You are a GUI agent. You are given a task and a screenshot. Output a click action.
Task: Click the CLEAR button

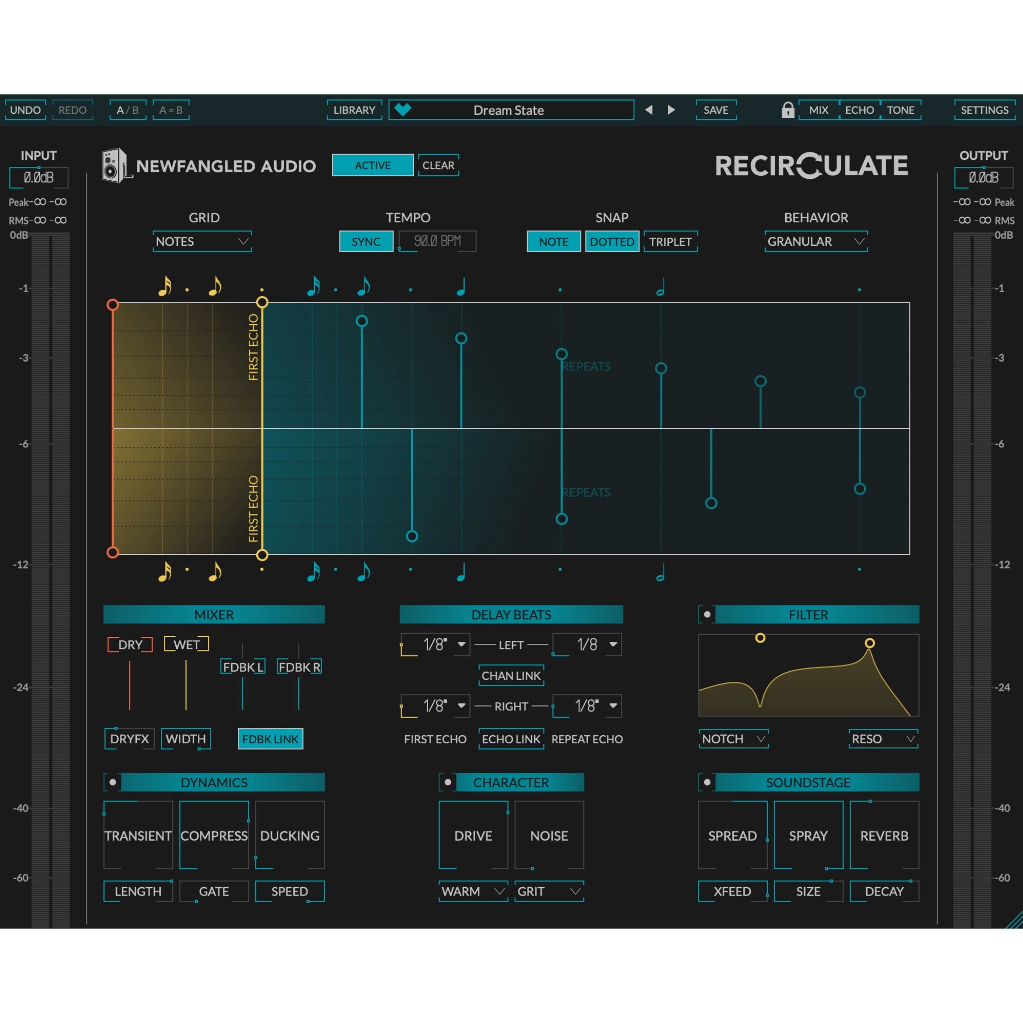[x=438, y=165]
